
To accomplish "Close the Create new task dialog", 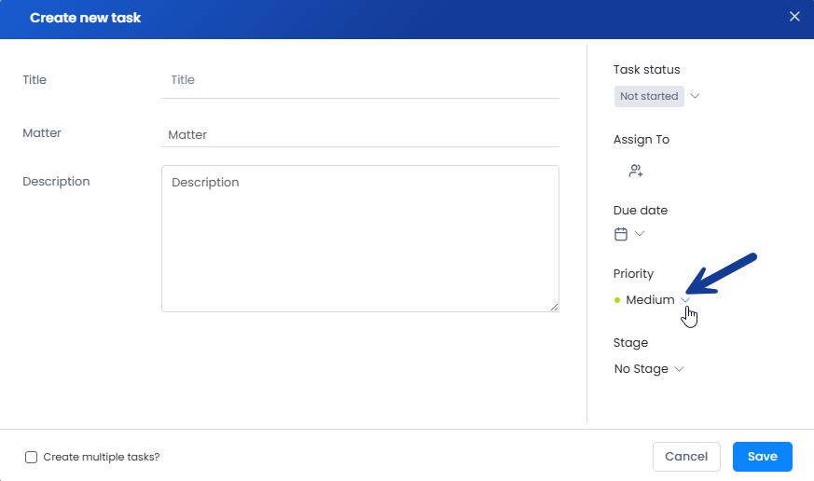I will pos(794,17).
